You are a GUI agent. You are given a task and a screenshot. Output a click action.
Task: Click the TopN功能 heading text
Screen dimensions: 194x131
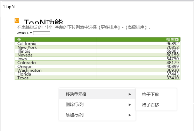tap(43, 21)
